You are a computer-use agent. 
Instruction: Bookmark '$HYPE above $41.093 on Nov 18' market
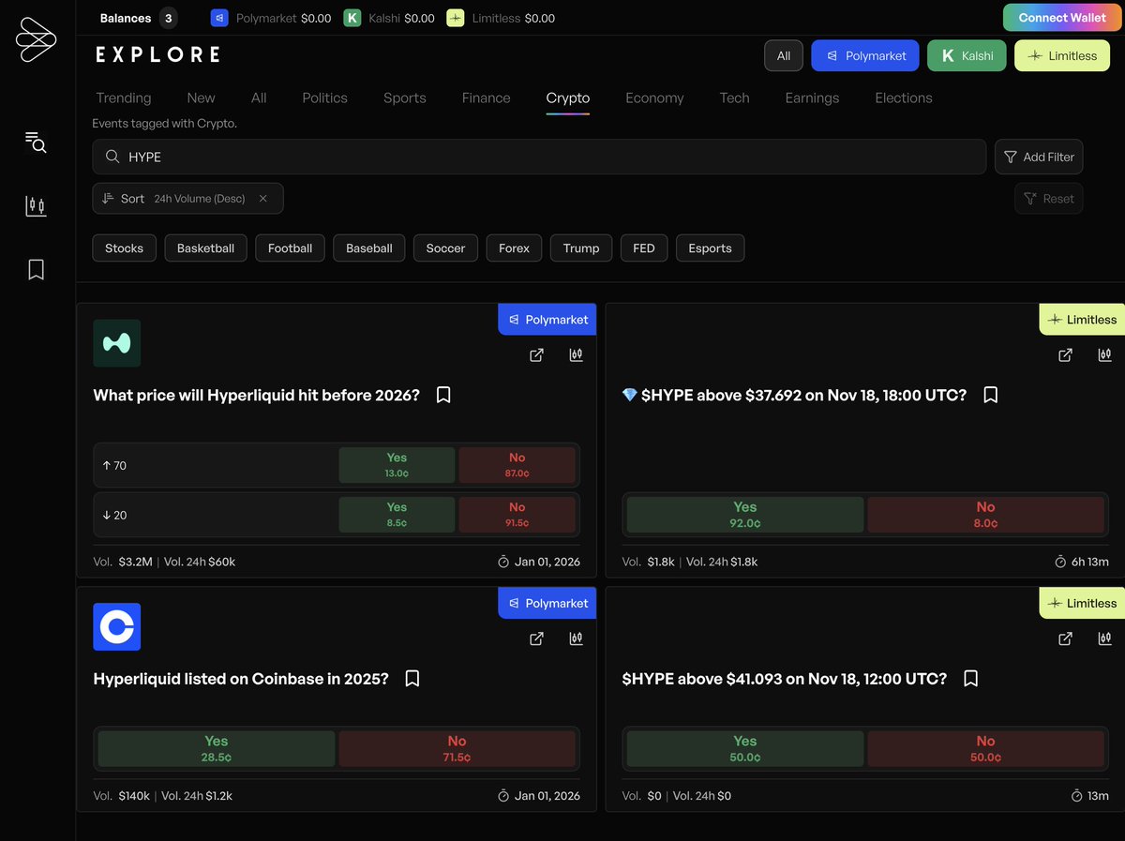tap(970, 678)
